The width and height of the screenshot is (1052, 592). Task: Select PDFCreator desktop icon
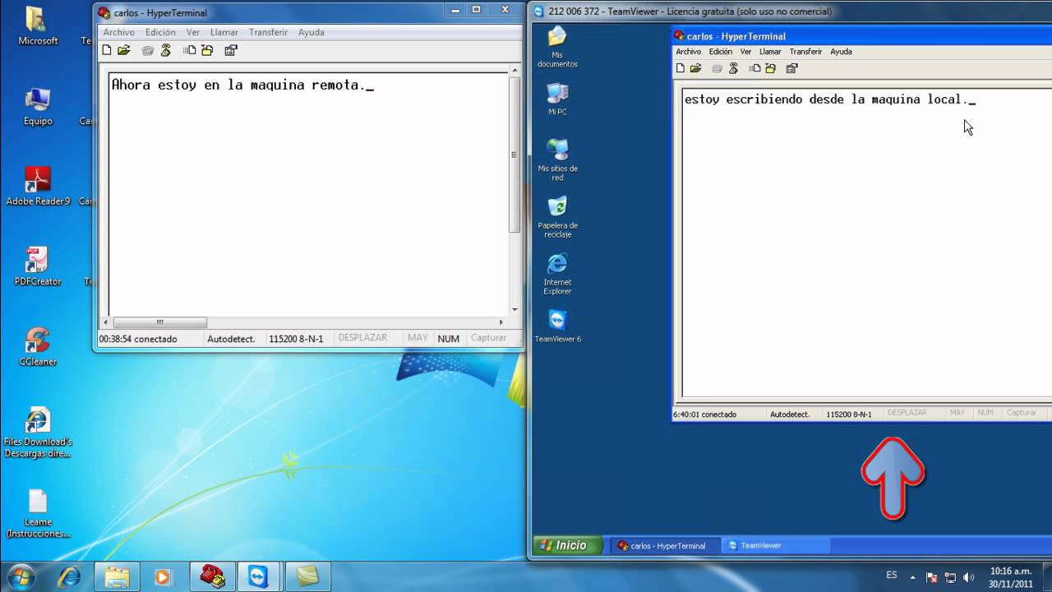coord(38,266)
